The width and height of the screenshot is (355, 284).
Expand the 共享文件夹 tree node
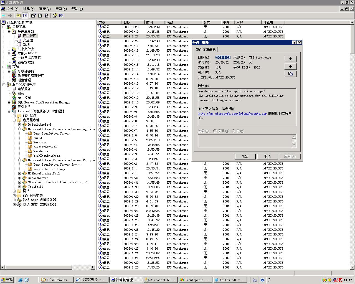tap(9, 49)
